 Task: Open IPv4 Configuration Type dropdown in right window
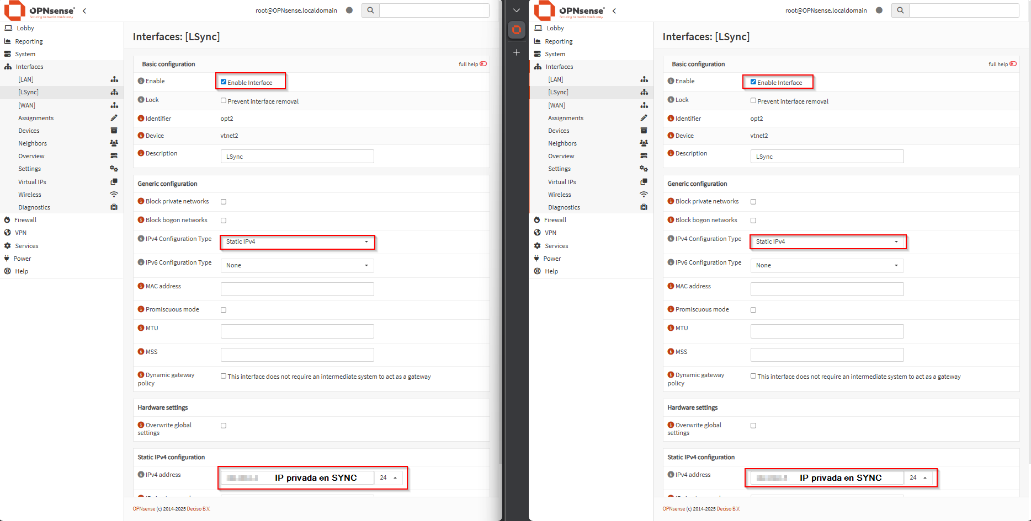coord(827,241)
